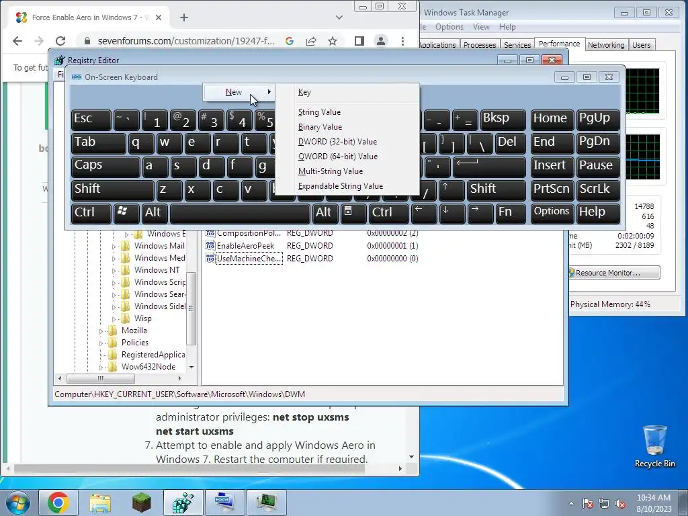Screen dimensions: 688x516
Task: Expand the Windows Mail registry key
Action: tap(114, 247)
